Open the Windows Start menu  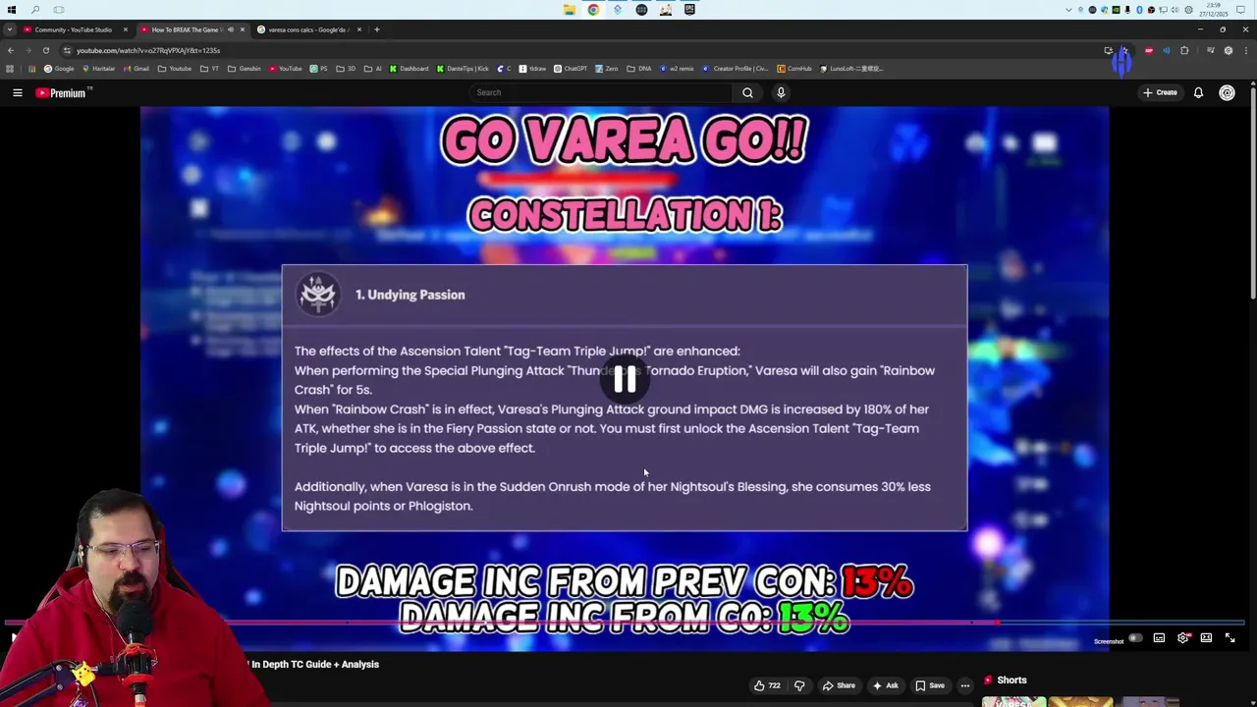pyautogui.click(x=12, y=10)
